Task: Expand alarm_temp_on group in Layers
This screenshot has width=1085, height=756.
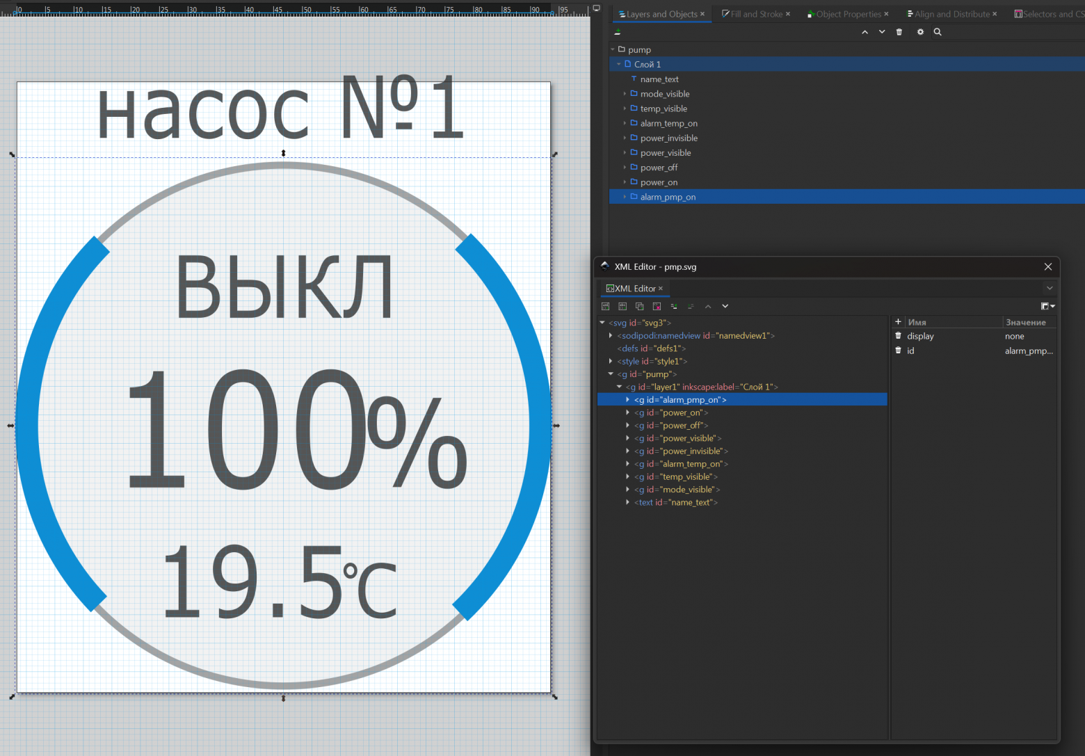Action: (x=625, y=123)
